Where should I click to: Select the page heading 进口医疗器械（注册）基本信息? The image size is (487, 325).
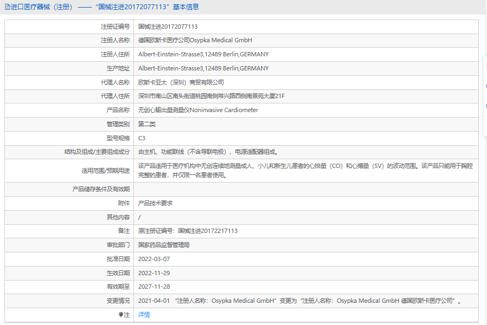(102, 7)
